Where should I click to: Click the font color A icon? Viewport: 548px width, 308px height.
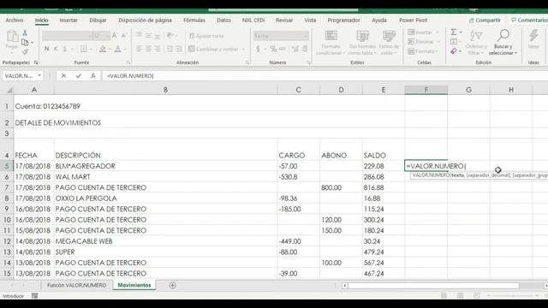118,49
